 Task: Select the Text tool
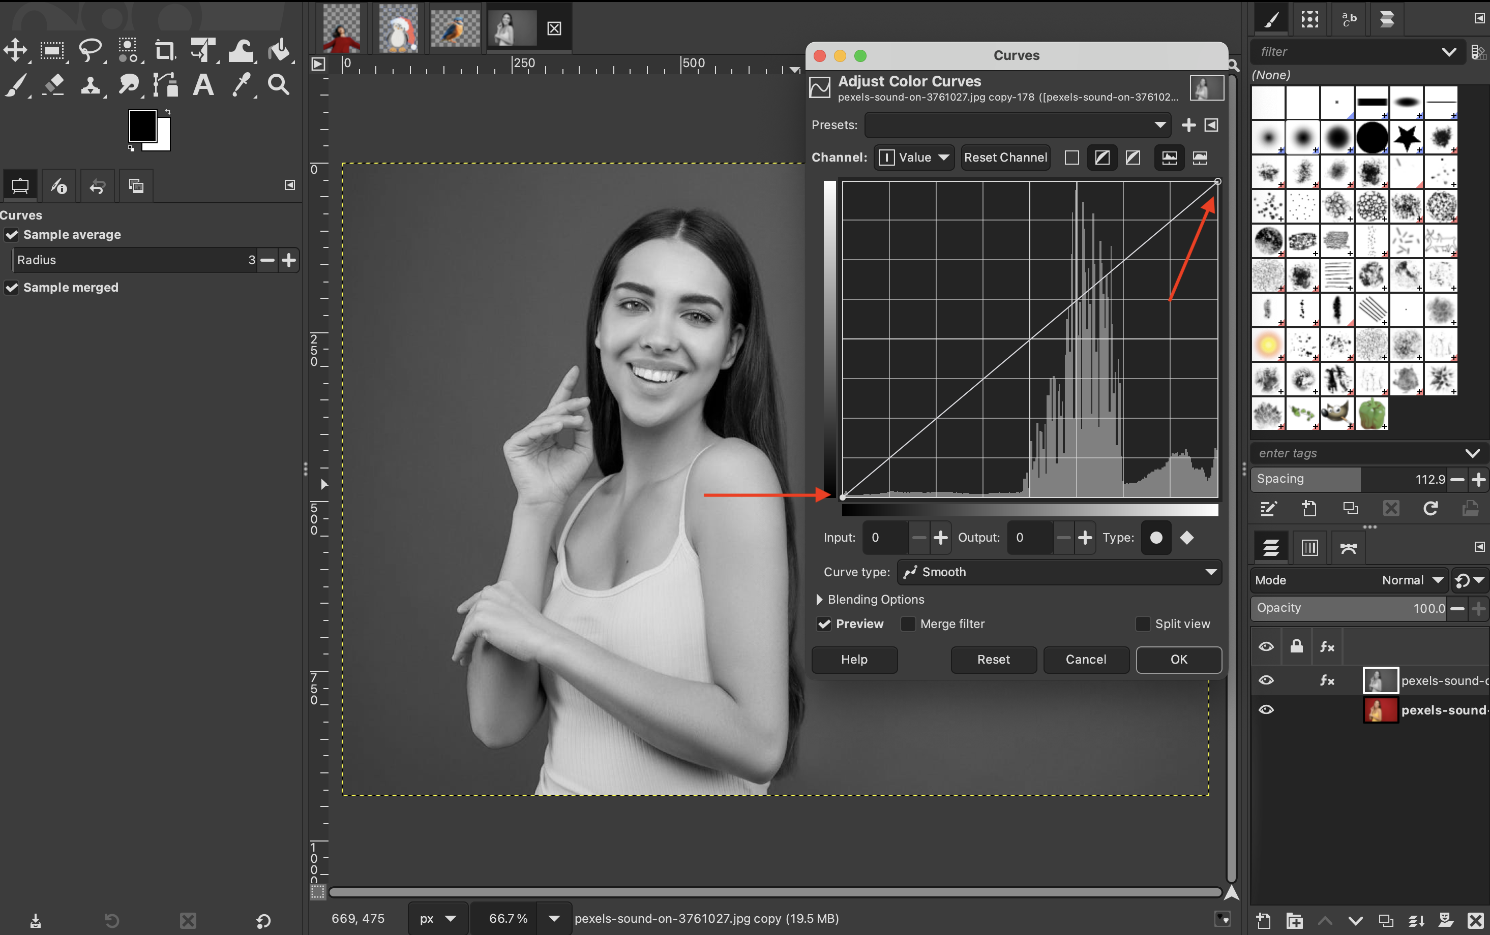click(x=203, y=85)
